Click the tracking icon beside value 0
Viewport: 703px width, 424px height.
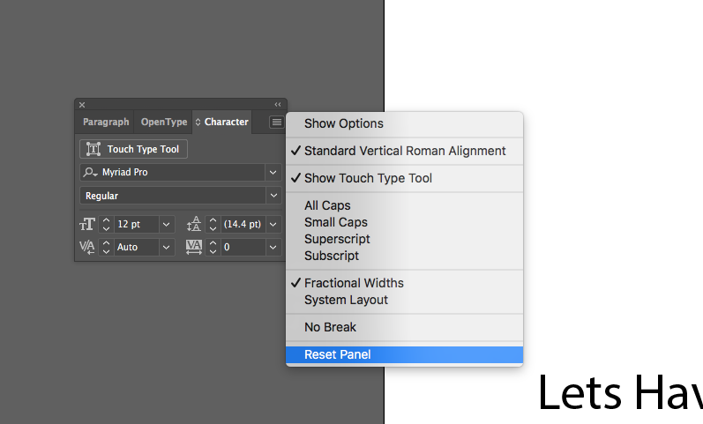[194, 247]
